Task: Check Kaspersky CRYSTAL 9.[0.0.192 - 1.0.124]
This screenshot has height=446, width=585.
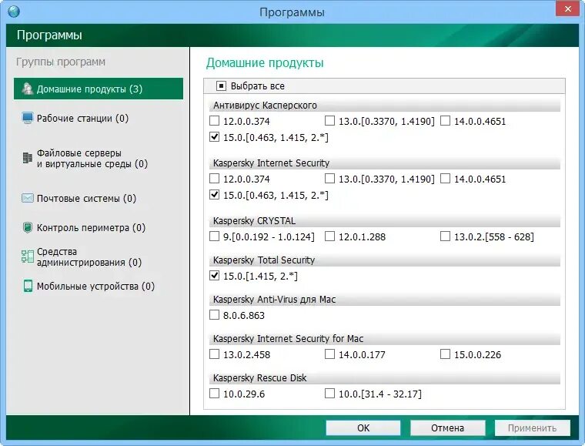Action: [214, 236]
